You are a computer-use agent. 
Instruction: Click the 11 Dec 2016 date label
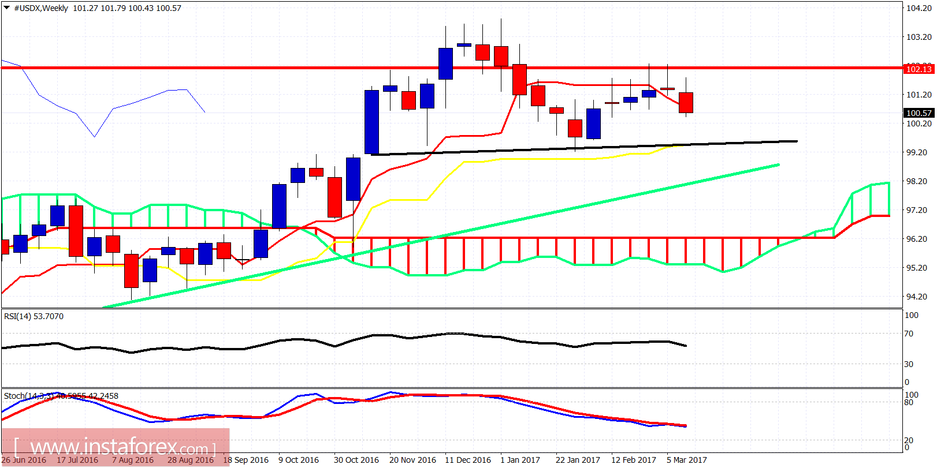pyautogui.click(x=468, y=460)
